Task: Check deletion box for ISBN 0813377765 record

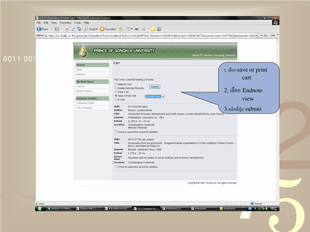Action: point(116,167)
